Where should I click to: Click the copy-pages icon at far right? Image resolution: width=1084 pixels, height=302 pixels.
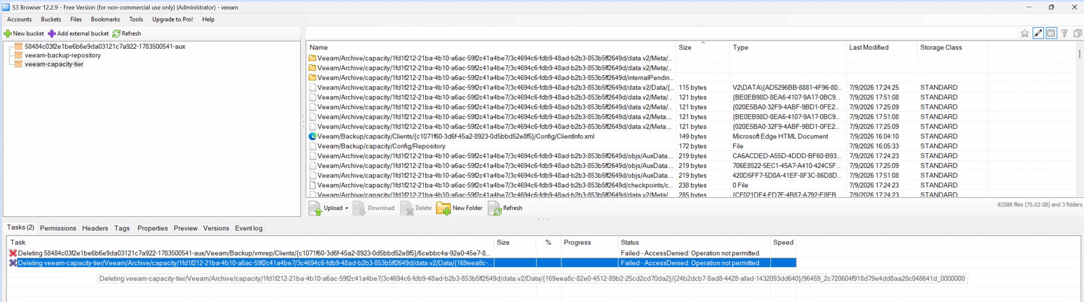tap(1078, 33)
